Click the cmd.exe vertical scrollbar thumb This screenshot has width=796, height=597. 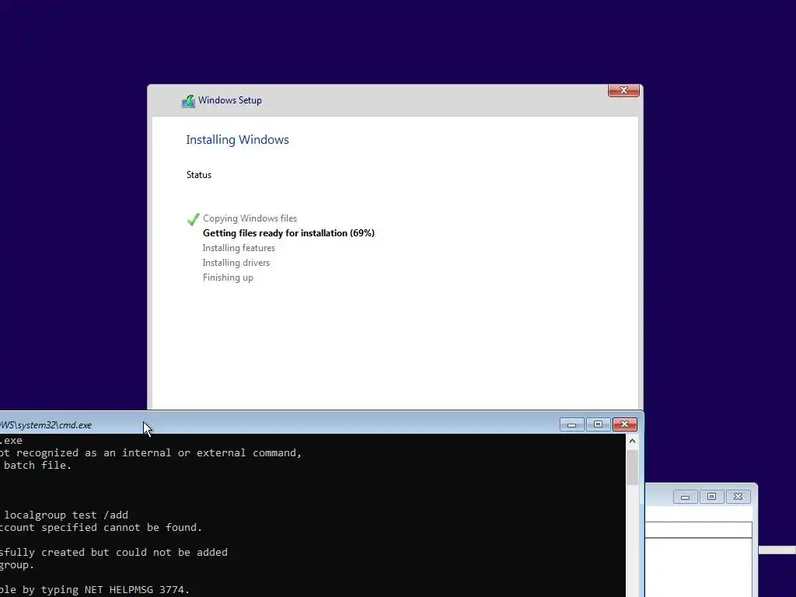(x=632, y=467)
